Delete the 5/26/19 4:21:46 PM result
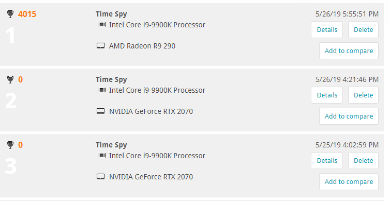 point(364,95)
